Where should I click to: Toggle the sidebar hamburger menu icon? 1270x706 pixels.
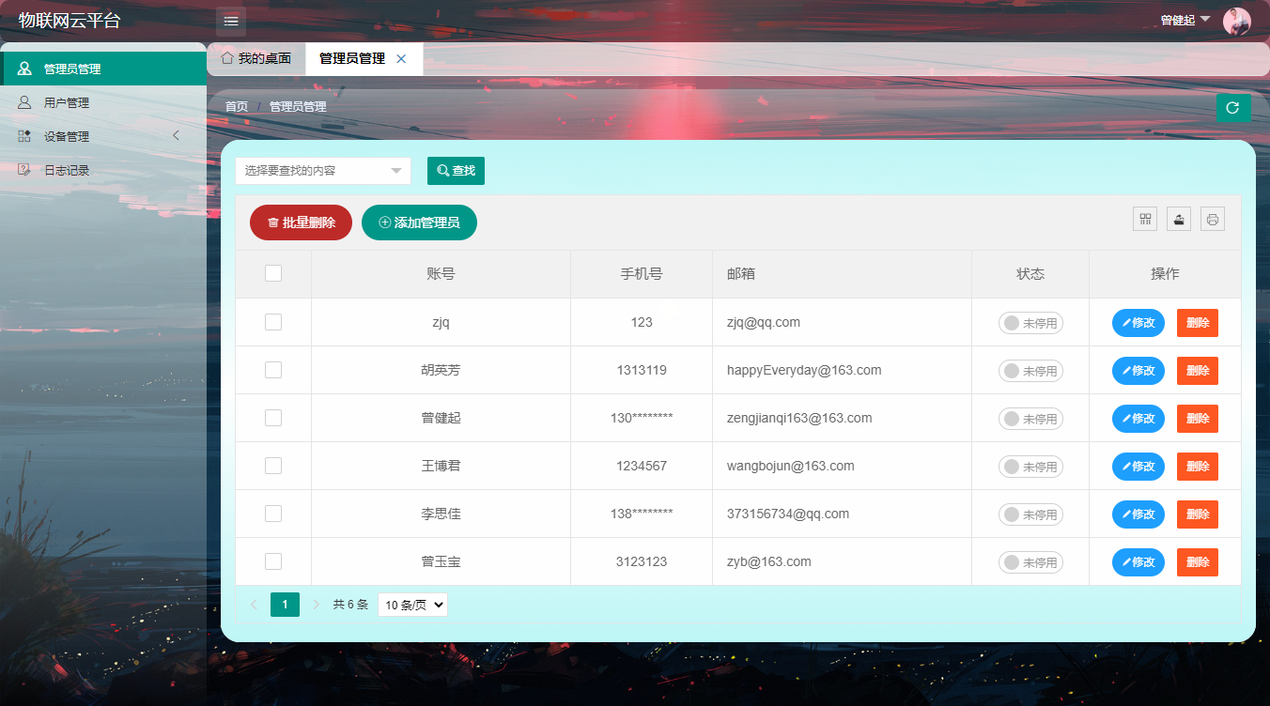point(231,21)
